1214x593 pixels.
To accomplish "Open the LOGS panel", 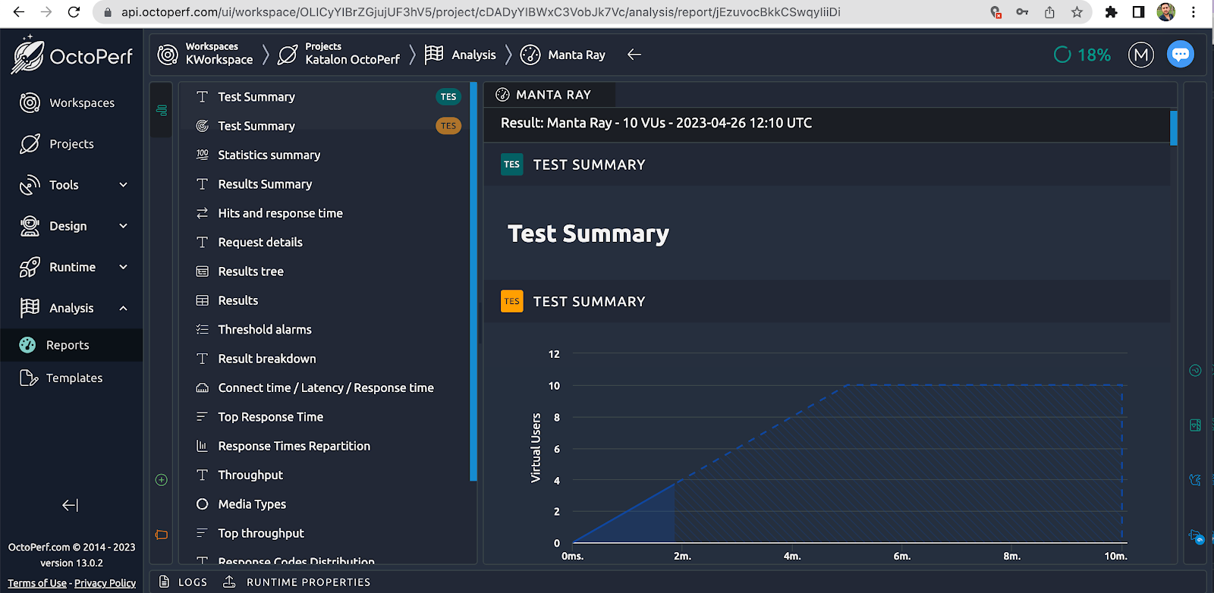I will [183, 582].
